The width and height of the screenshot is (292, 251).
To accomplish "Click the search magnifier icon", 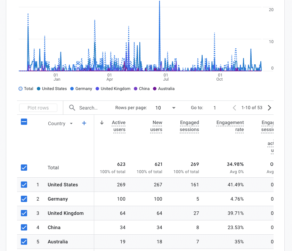I will 72,108.
